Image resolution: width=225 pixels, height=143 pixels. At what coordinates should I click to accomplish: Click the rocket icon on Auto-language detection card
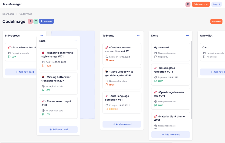107,96
